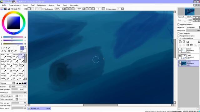Select the Brush tool preset
The image size is (200, 112).
(21, 56)
